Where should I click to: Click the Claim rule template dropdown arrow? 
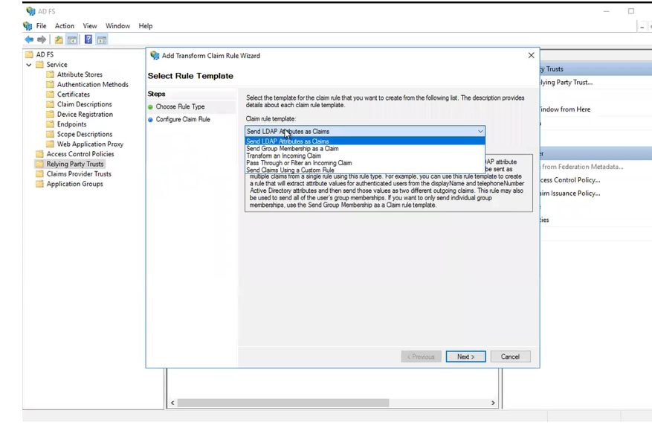click(x=480, y=131)
